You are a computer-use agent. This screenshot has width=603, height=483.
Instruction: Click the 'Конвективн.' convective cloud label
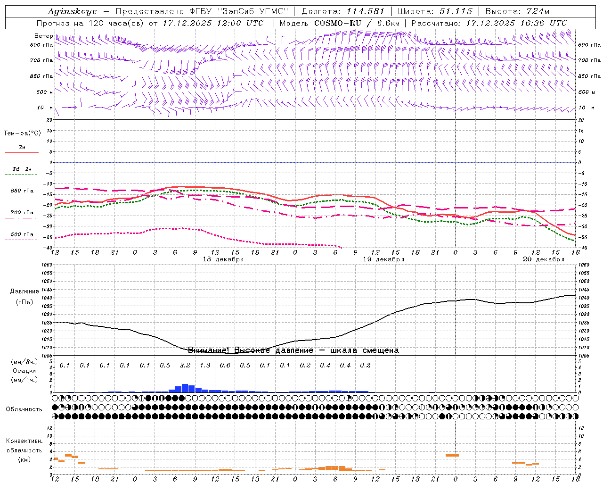[24, 441]
